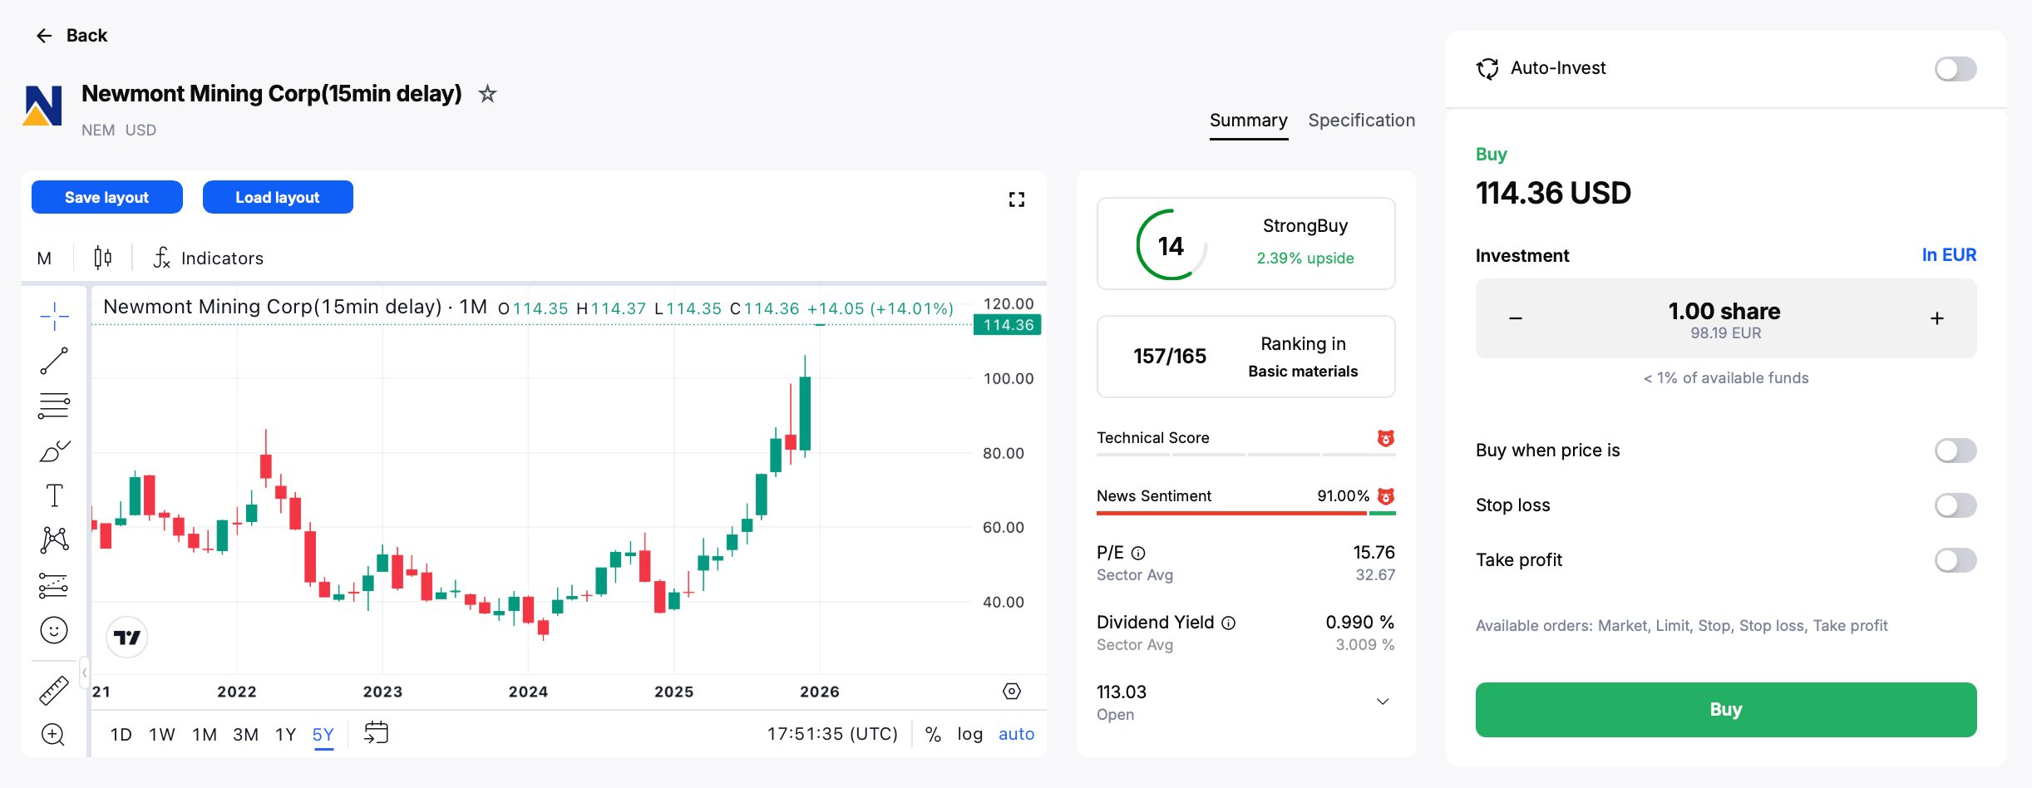Change the M chart interval
2032x788 pixels.
pyautogui.click(x=45, y=259)
